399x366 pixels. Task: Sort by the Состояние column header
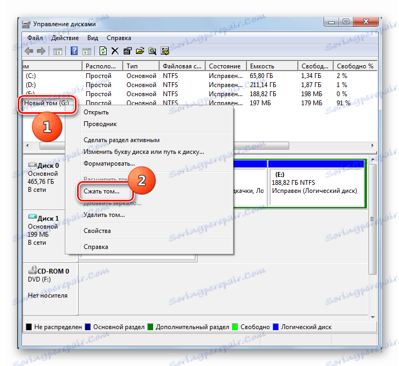(x=226, y=66)
